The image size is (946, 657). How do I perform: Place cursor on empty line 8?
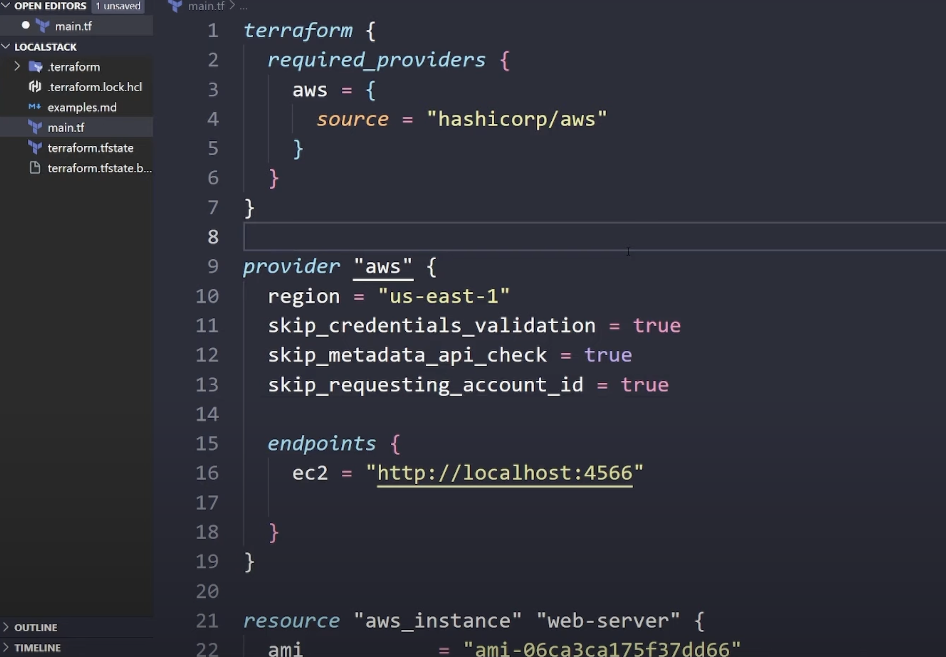(593, 237)
